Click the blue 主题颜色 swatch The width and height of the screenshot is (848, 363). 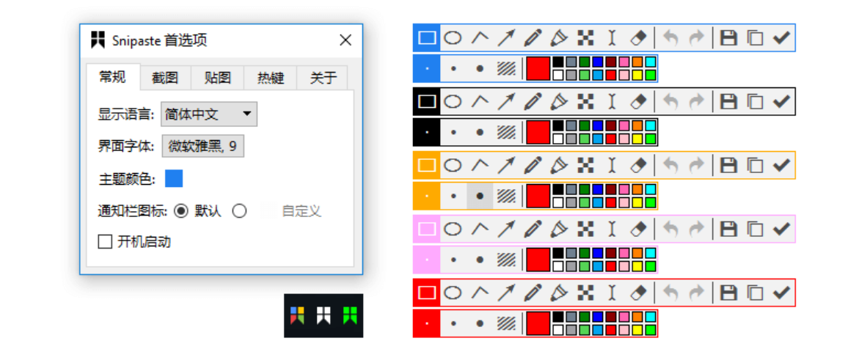174,178
